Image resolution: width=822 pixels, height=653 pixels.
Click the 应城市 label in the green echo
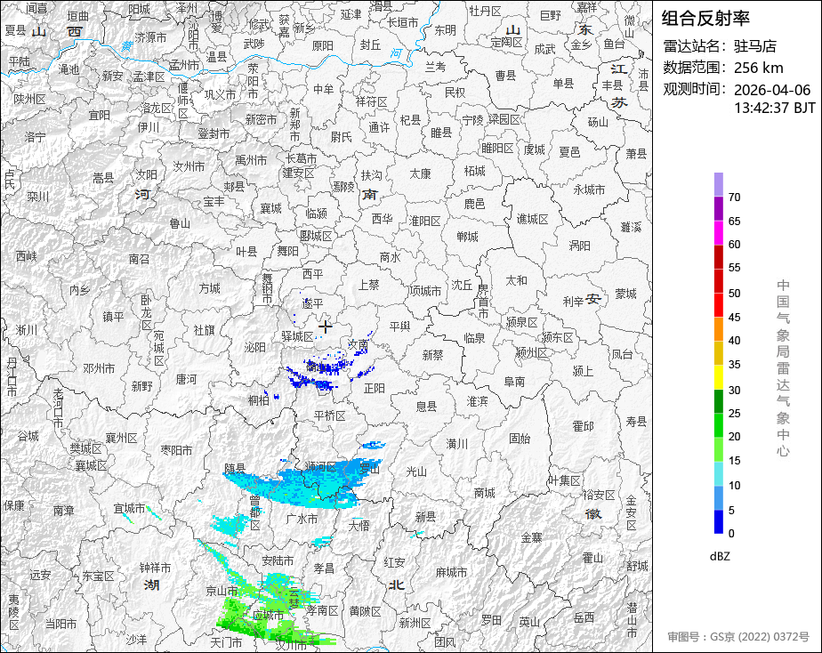pyautogui.click(x=268, y=615)
